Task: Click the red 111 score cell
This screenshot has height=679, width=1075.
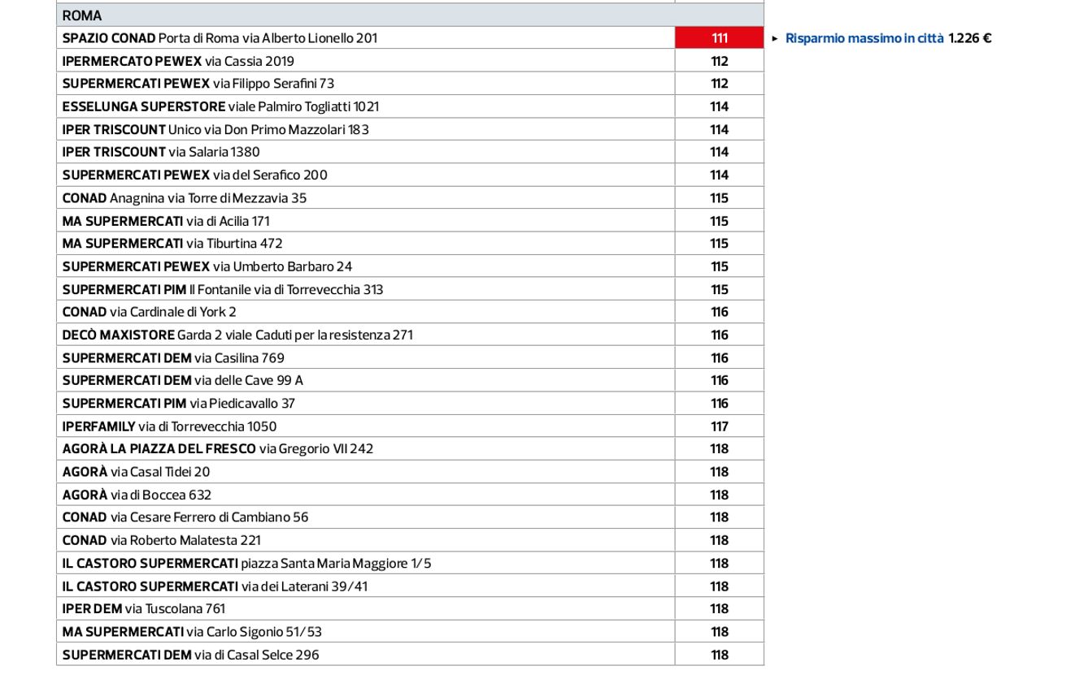Action: [719, 37]
